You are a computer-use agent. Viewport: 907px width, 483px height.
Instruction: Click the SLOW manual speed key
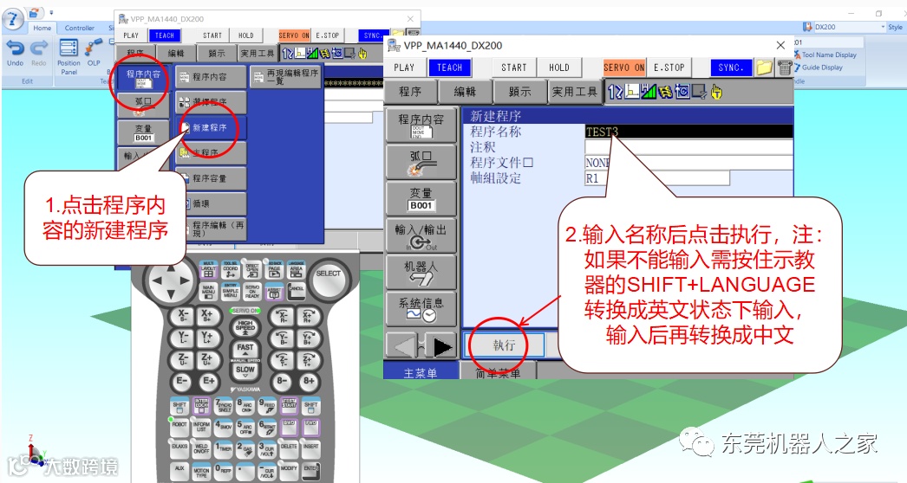[x=245, y=370]
